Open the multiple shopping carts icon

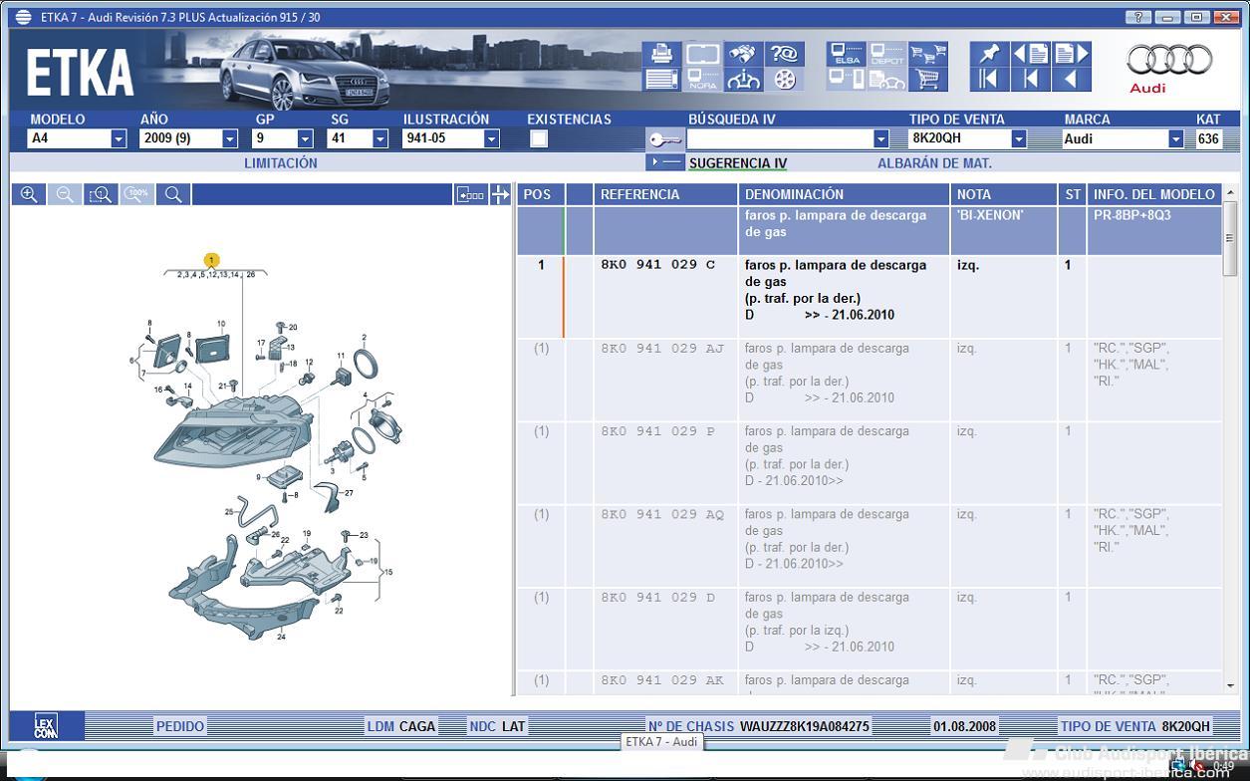click(x=928, y=54)
